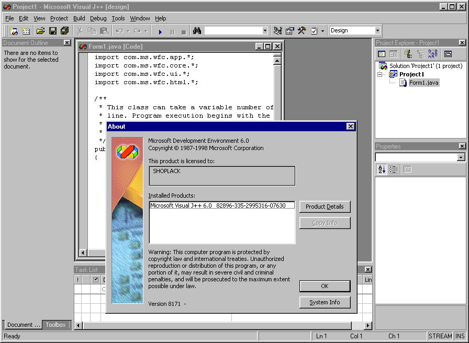Open the Window menu
The width and height of the screenshot is (469, 343).
coord(140,18)
